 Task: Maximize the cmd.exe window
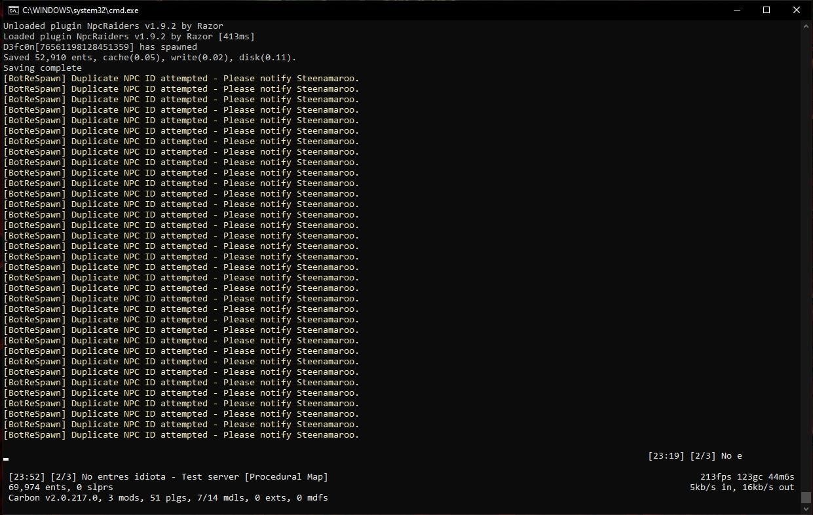(766, 10)
